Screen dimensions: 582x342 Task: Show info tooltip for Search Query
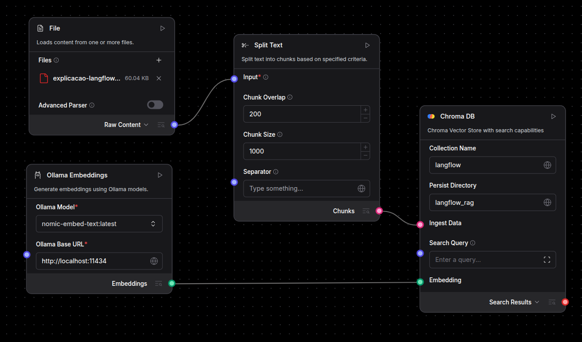(472, 243)
